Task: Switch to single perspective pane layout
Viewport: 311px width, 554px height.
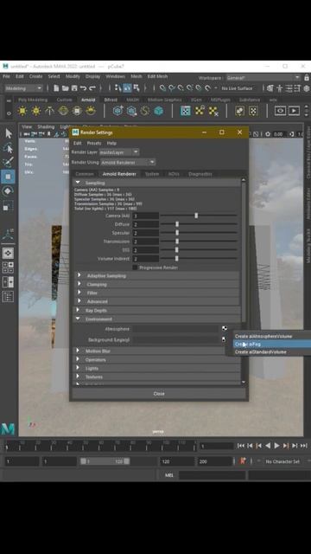Action: pyautogui.click(x=8, y=253)
